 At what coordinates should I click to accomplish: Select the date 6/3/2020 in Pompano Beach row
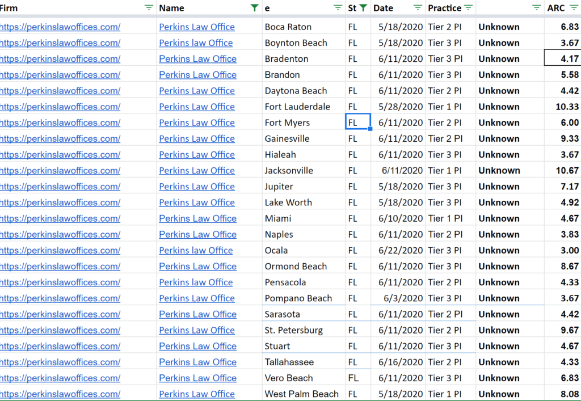(398, 298)
